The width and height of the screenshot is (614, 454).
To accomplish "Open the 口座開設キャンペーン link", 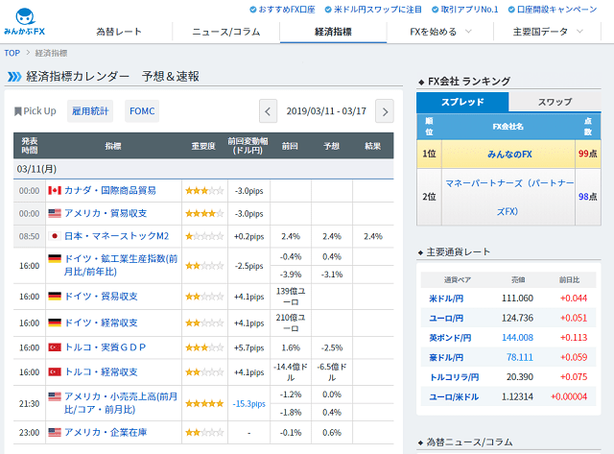I will tap(557, 10).
